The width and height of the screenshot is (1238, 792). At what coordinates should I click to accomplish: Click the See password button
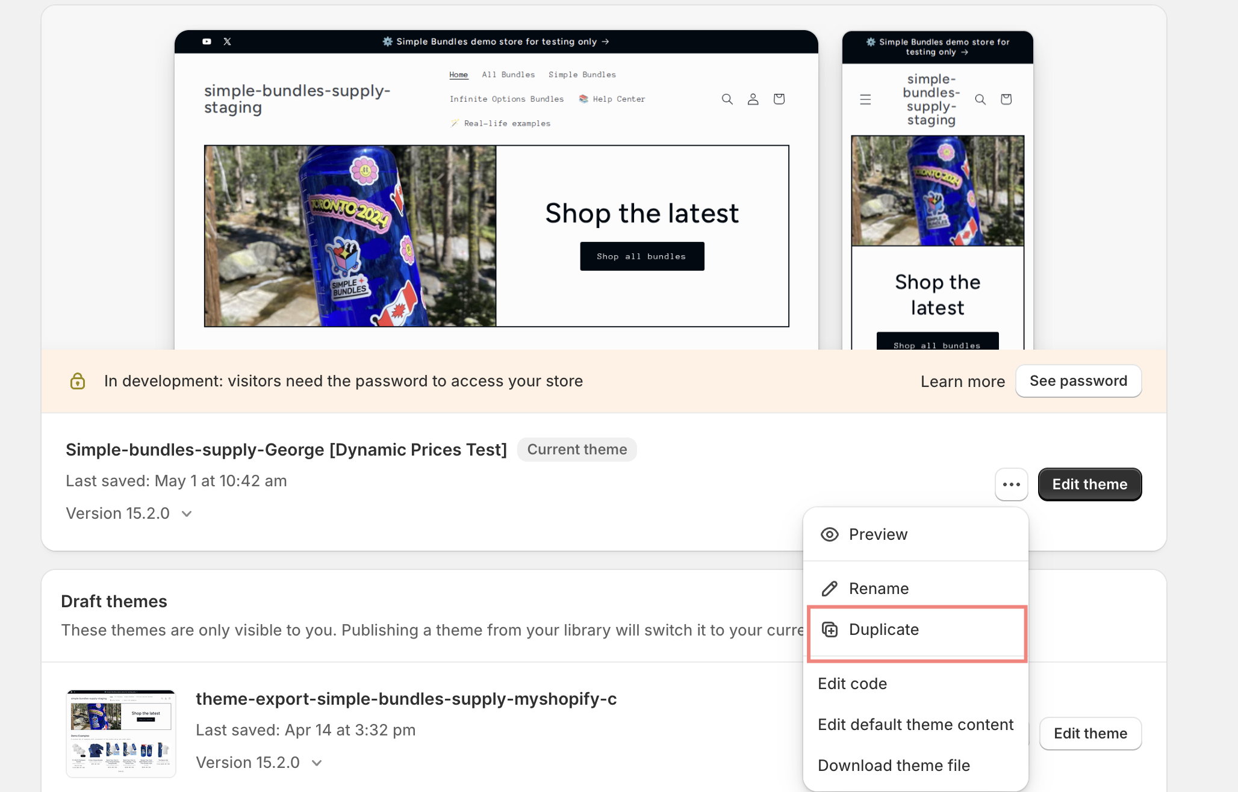[x=1078, y=381]
